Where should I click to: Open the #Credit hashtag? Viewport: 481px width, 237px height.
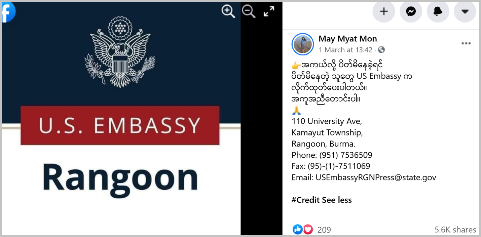pos(305,200)
